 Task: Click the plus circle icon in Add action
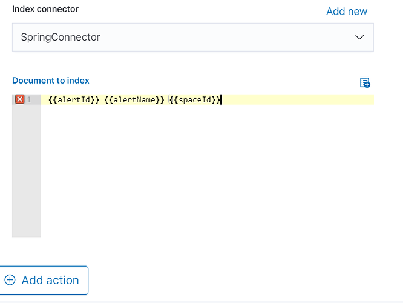[x=10, y=280]
